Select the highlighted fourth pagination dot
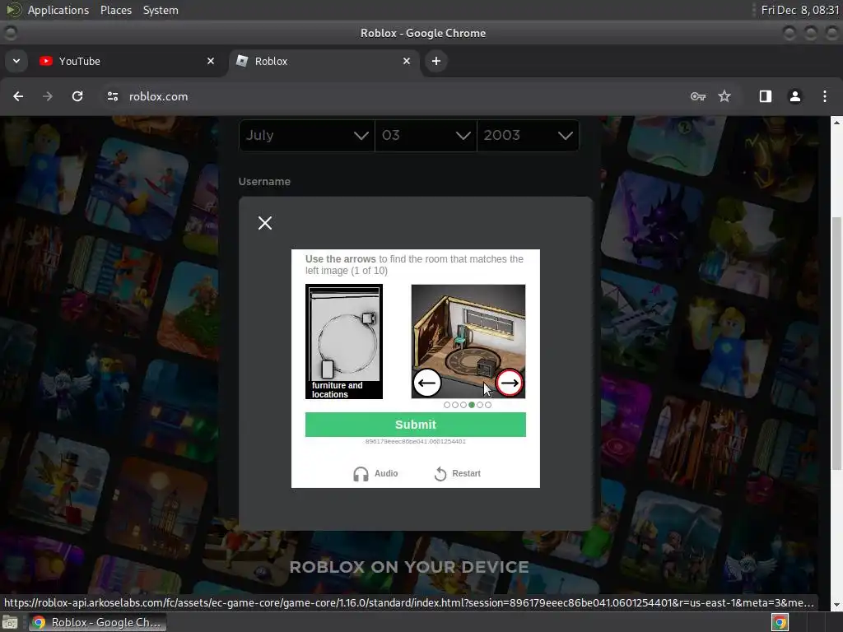Image resolution: width=843 pixels, height=632 pixels. (472, 405)
